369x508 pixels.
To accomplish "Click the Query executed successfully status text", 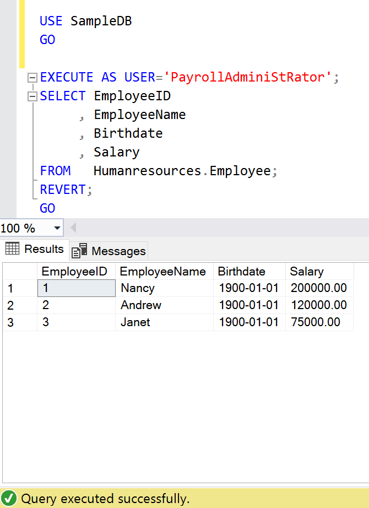I will pos(105,499).
